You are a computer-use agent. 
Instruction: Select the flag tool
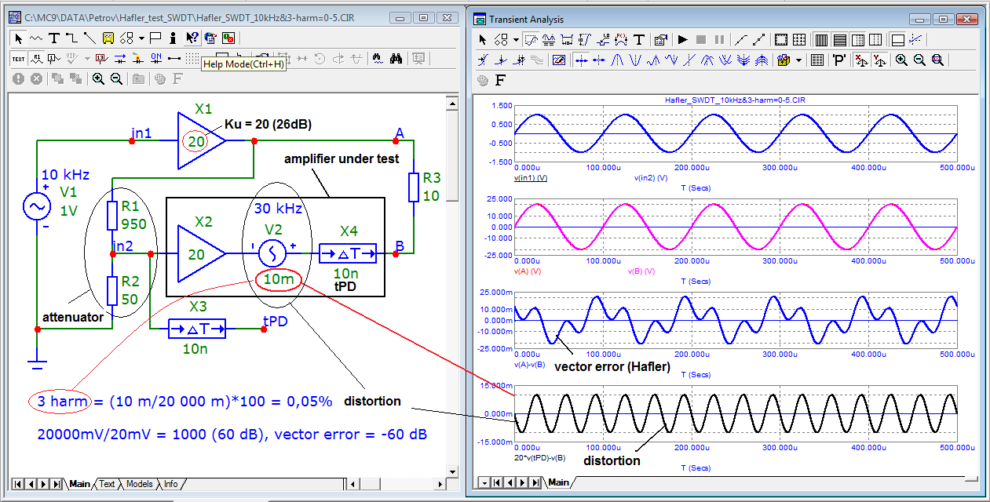coord(155,38)
